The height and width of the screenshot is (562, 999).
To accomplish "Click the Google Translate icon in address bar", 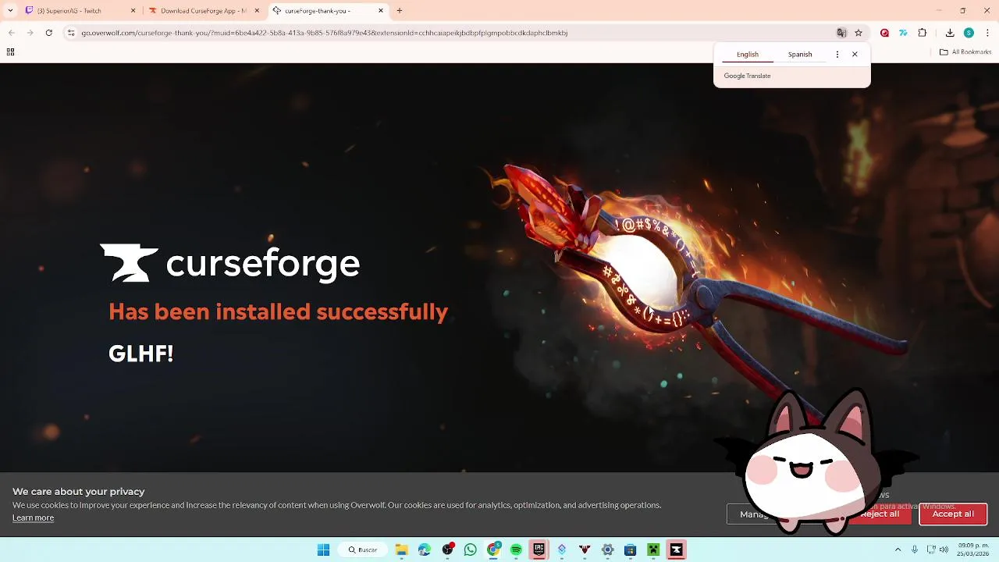I will coord(841,33).
